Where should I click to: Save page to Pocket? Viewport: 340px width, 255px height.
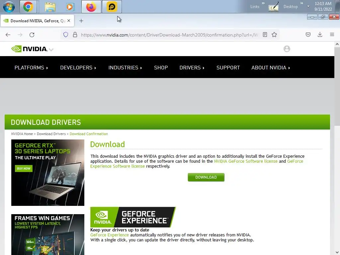click(x=308, y=35)
